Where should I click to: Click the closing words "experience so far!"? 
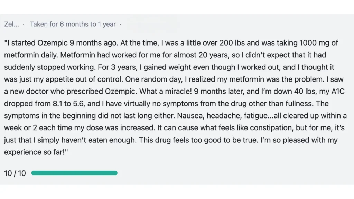(x=36, y=152)
